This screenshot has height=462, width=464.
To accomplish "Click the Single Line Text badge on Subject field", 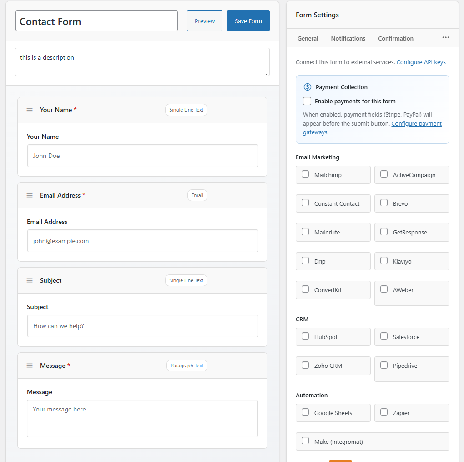I will (x=186, y=280).
